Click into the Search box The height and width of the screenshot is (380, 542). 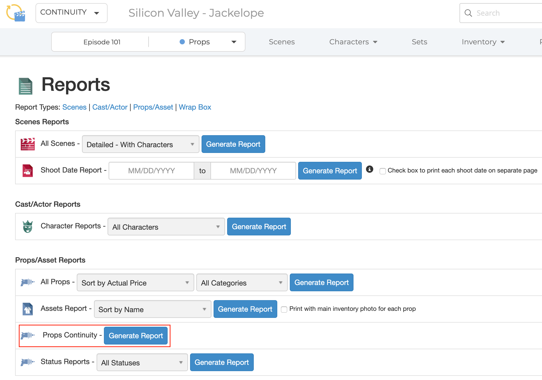[x=501, y=13]
